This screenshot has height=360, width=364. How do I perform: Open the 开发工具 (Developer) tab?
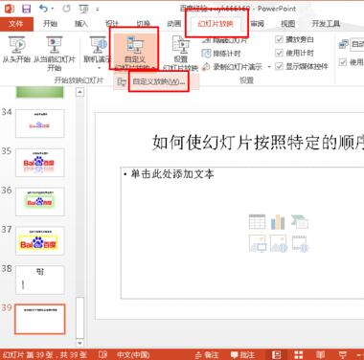click(x=326, y=24)
